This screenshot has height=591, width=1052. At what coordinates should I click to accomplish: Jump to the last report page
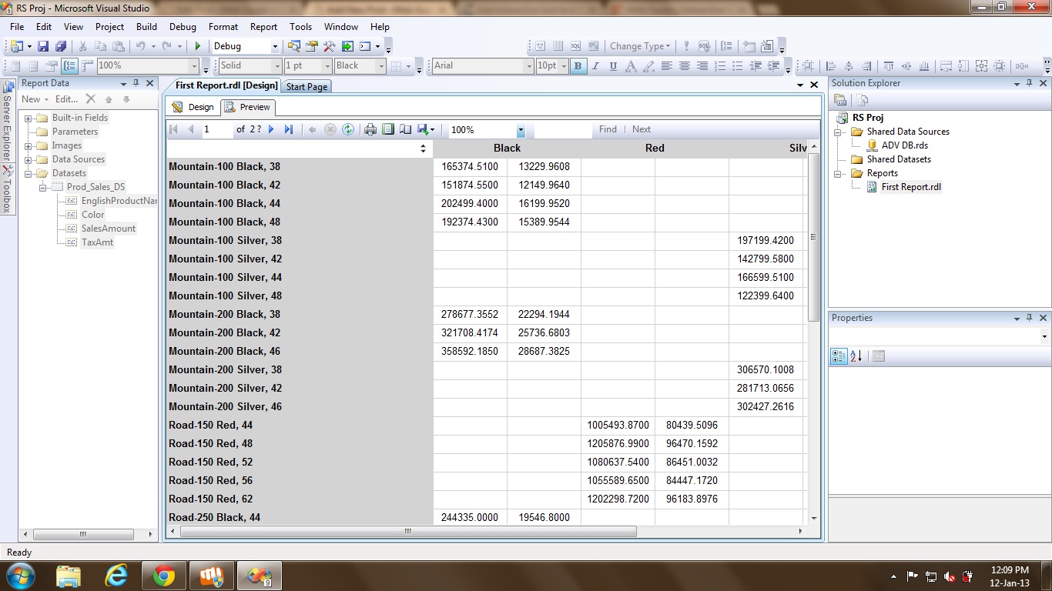[x=289, y=129]
